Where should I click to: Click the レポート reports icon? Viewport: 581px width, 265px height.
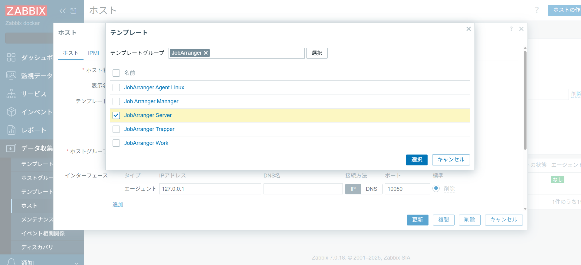11,130
